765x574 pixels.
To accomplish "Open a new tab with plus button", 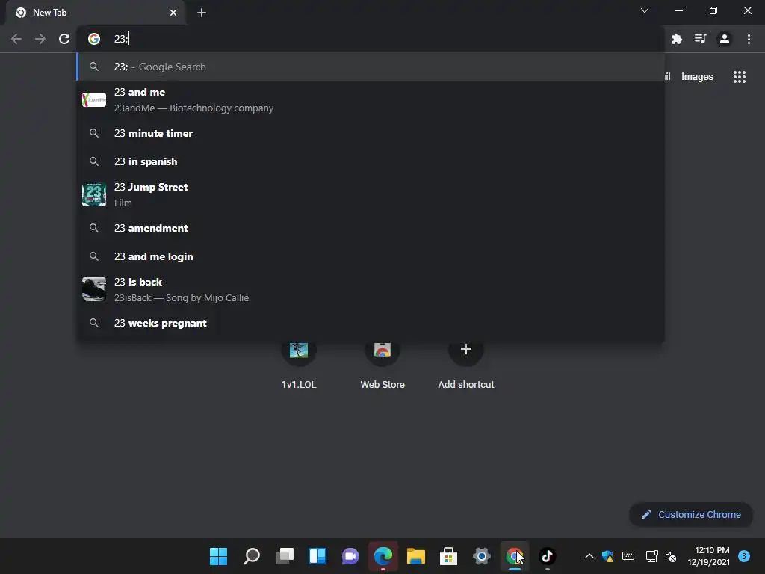I will click(202, 13).
